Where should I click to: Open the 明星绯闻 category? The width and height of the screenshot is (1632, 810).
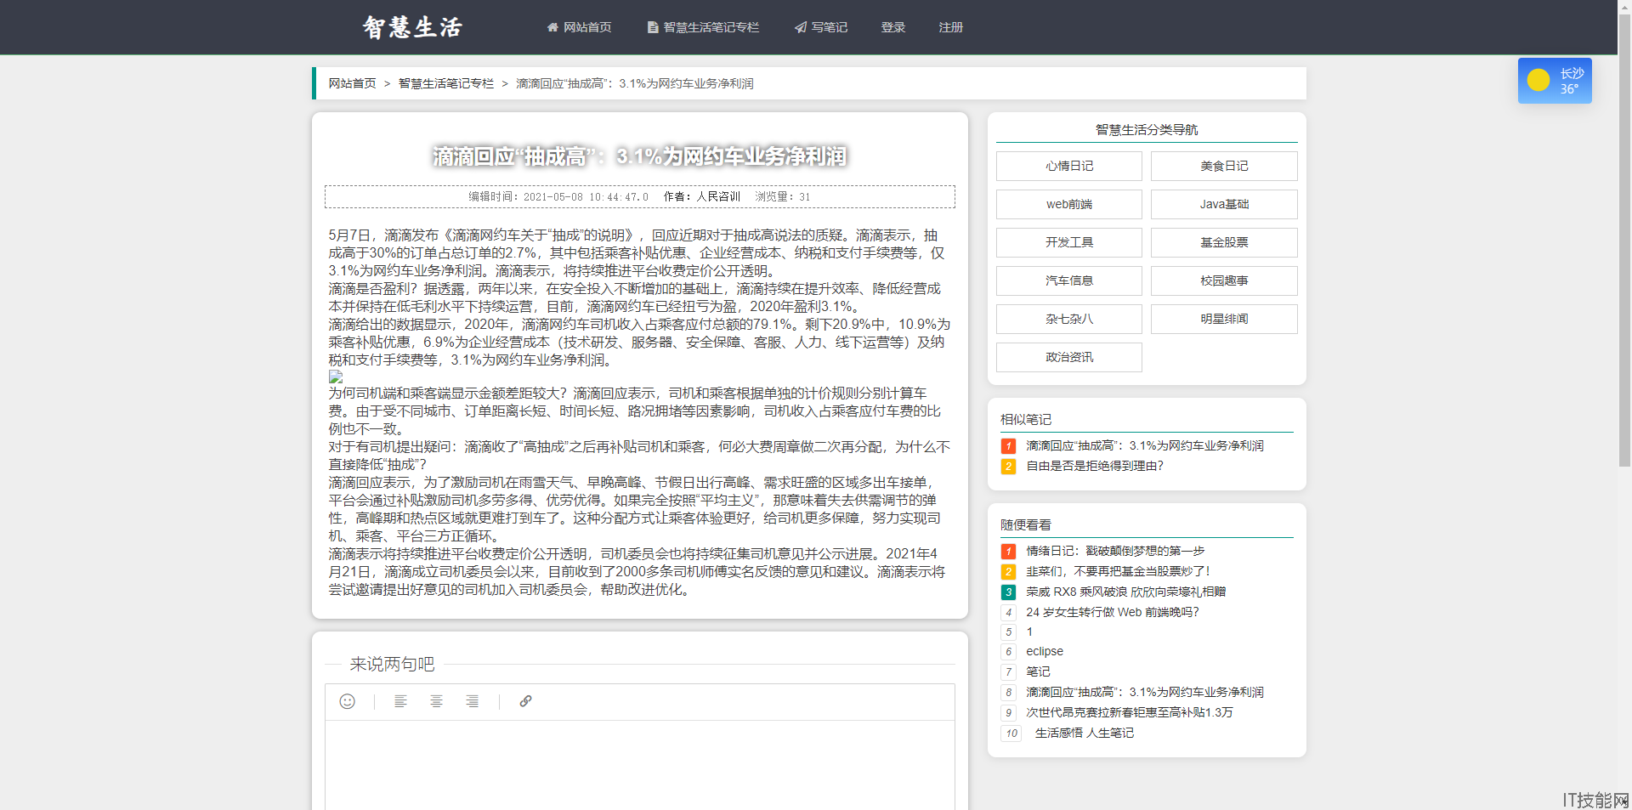click(x=1224, y=319)
